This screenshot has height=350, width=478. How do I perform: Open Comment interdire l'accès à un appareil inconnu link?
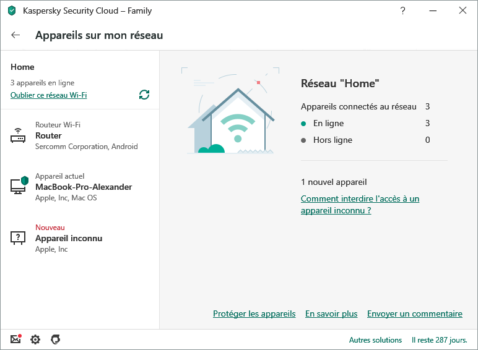point(360,205)
